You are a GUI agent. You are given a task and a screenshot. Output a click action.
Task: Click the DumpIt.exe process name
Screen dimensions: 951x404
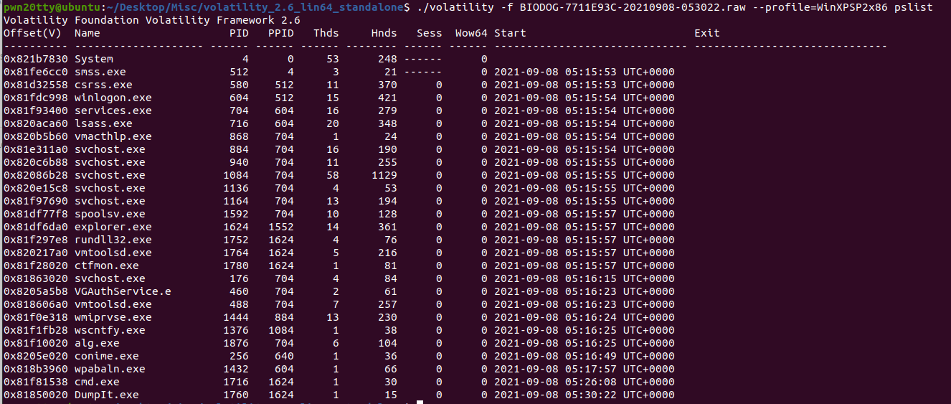(106, 395)
